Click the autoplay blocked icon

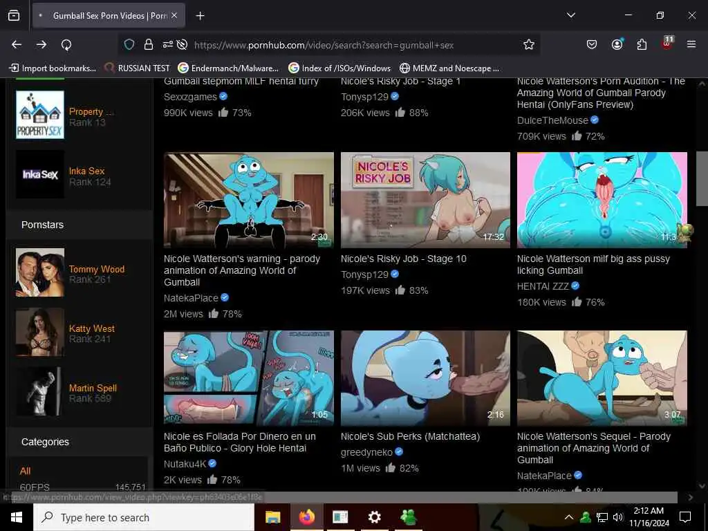[182, 45]
